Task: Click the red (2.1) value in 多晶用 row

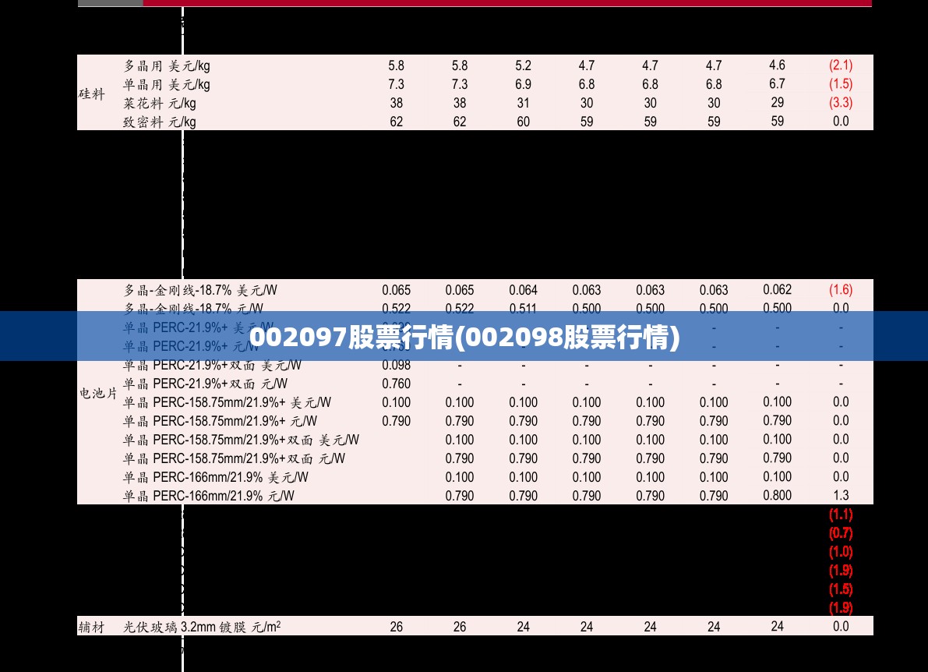Action: [x=841, y=65]
